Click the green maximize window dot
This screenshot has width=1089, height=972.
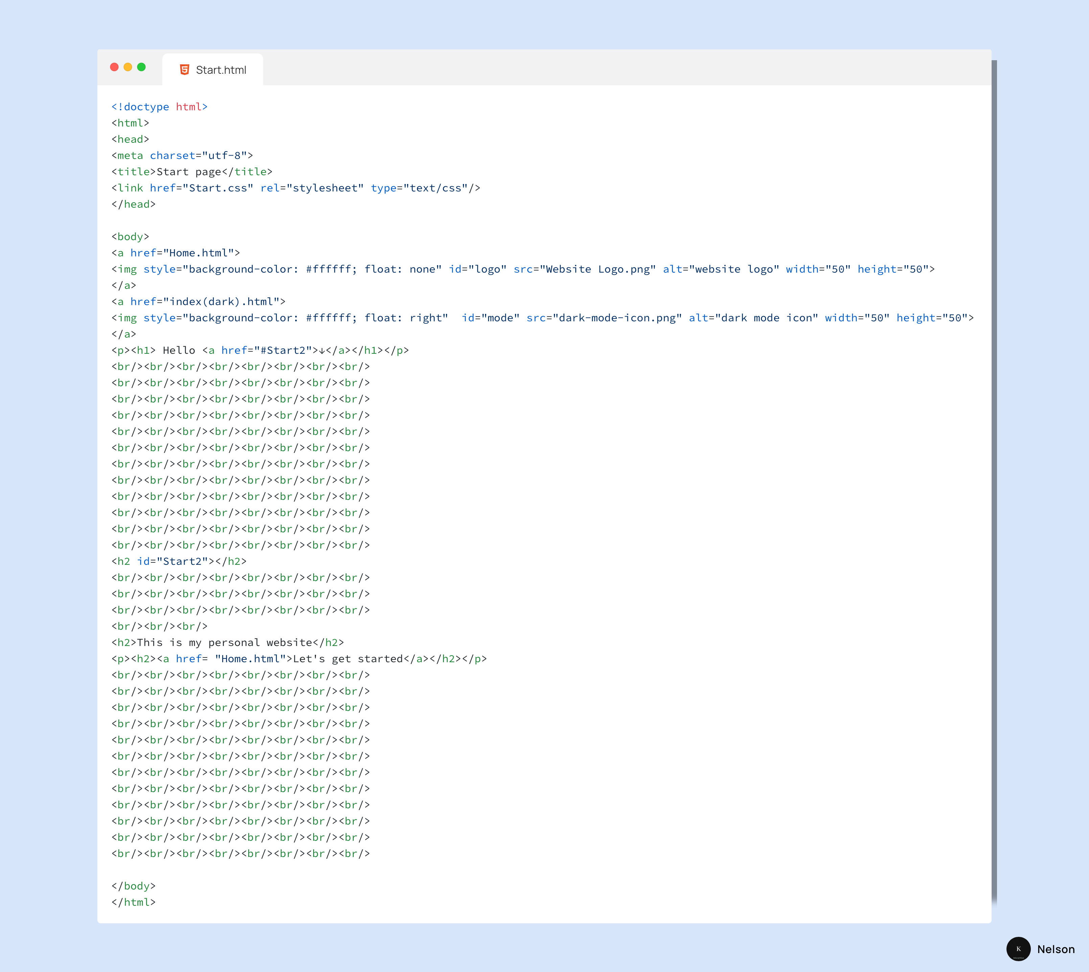[x=141, y=67]
